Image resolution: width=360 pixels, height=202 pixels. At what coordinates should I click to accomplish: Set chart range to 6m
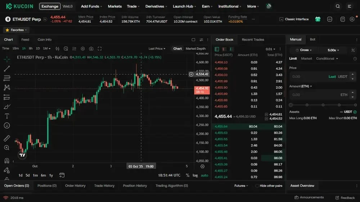tap(44, 175)
